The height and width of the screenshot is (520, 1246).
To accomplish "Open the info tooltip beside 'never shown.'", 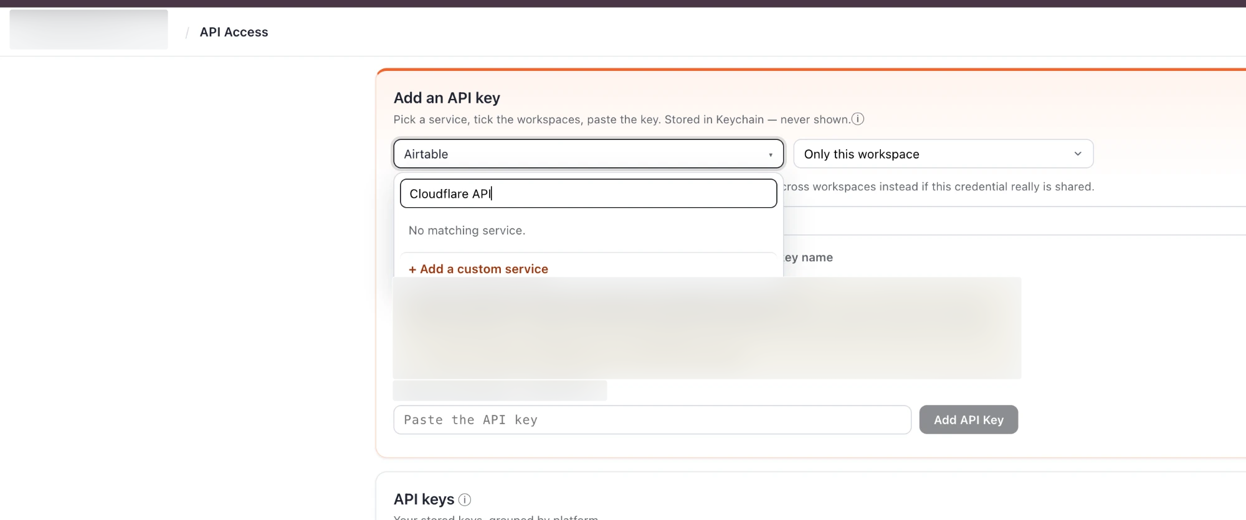I will tap(858, 119).
